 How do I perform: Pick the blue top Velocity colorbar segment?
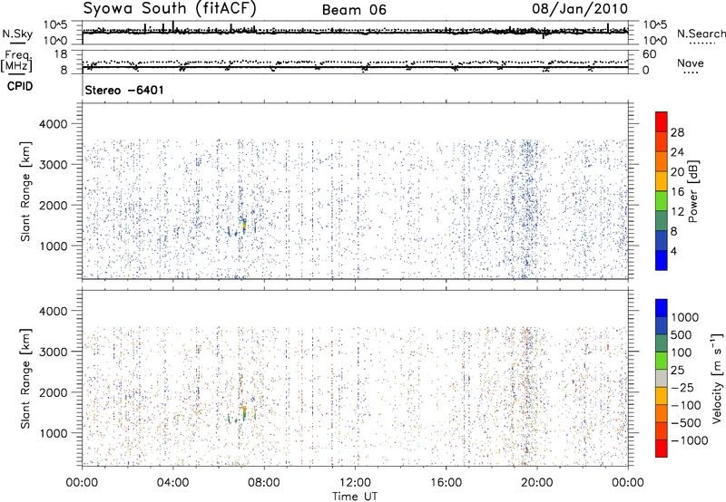point(662,307)
